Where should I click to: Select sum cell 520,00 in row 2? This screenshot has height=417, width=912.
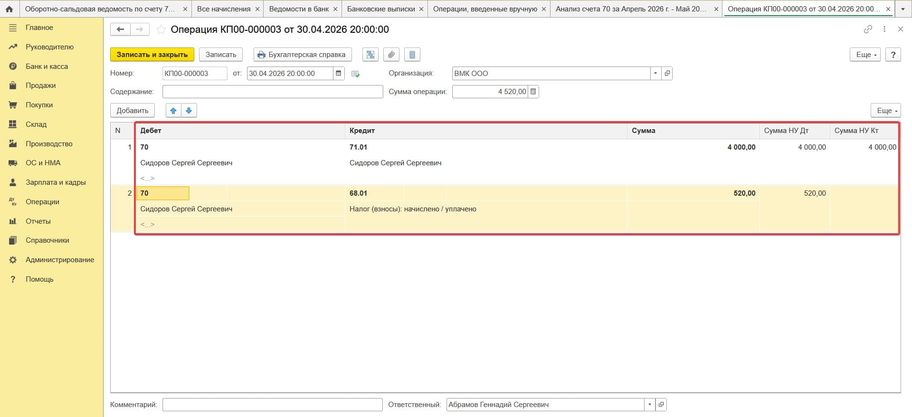[693, 193]
